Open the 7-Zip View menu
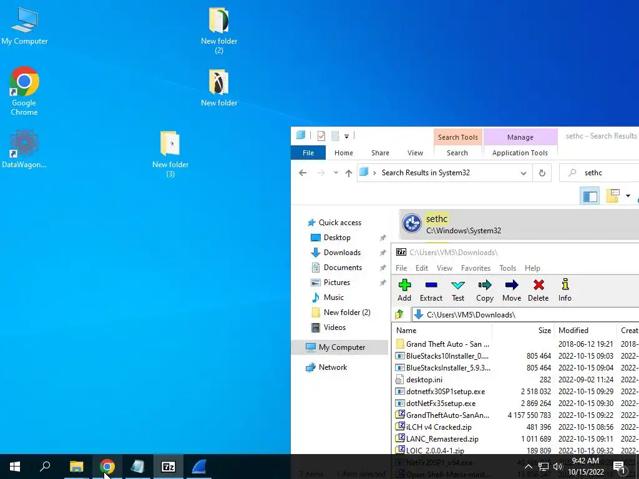Screen dimensions: 639x479 (x=444, y=268)
